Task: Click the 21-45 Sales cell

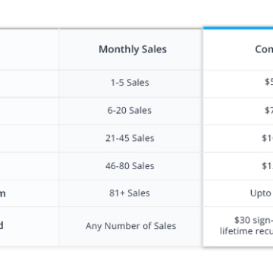Action: pyautogui.click(x=130, y=139)
